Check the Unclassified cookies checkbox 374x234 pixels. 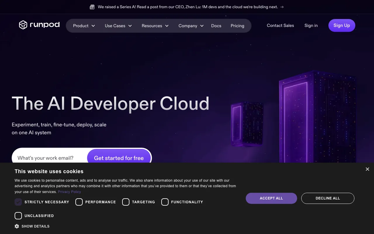tap(18, 216)
